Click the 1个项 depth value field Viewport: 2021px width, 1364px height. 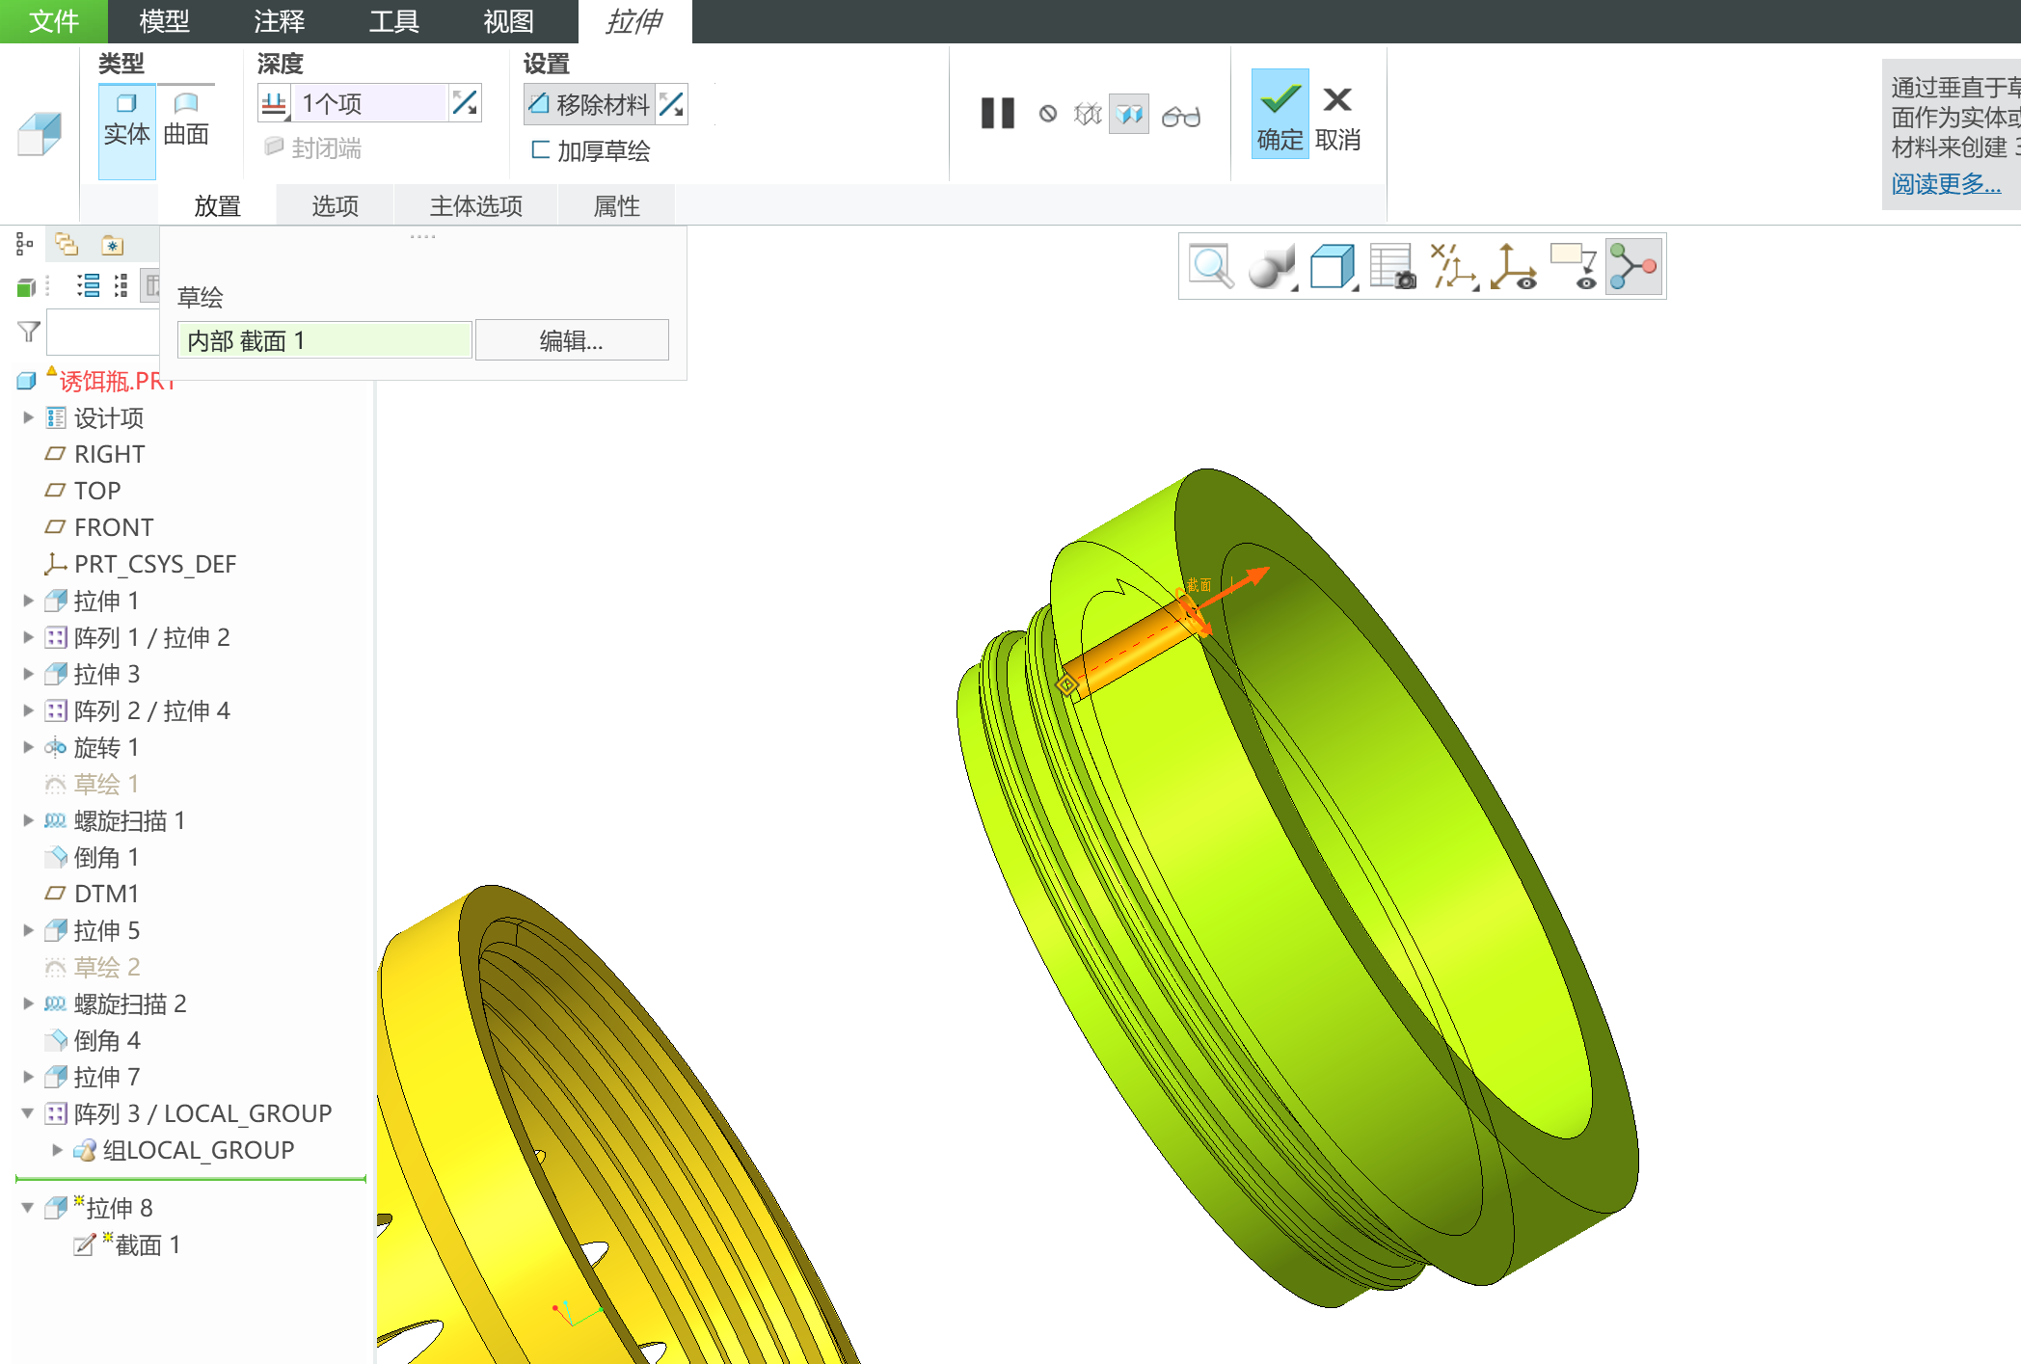tap(371, 103)
